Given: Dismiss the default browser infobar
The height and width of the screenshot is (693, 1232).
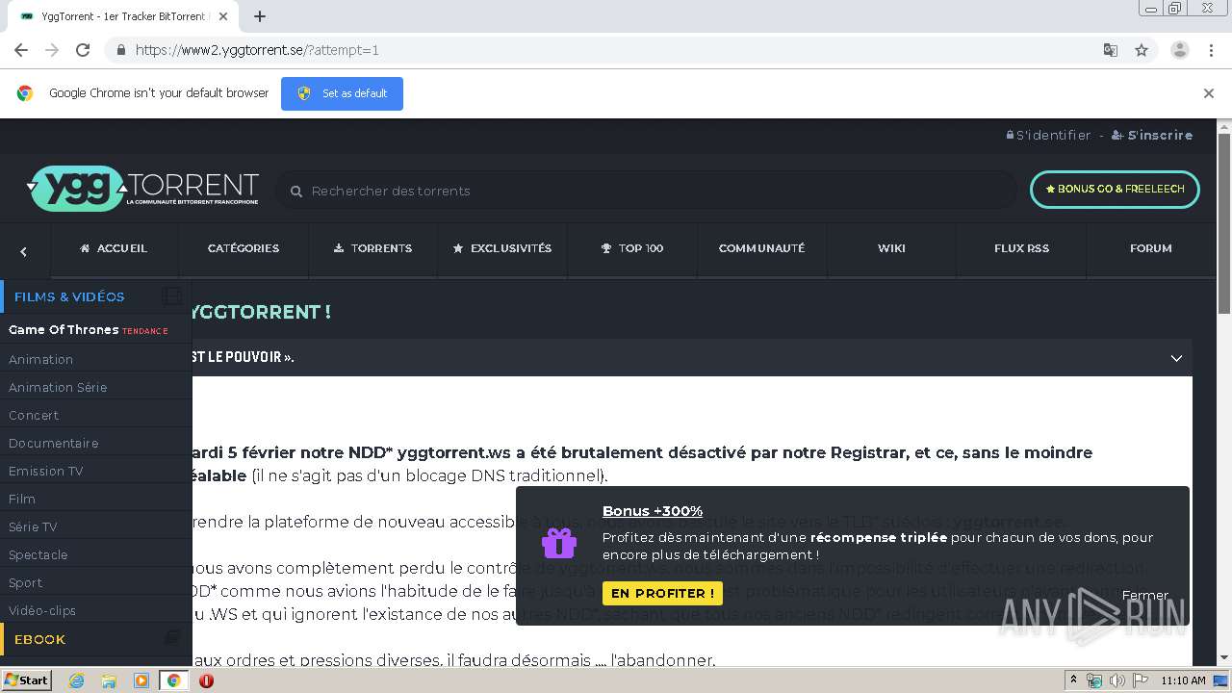Looking at the screenshot, I should [1208, 93].
